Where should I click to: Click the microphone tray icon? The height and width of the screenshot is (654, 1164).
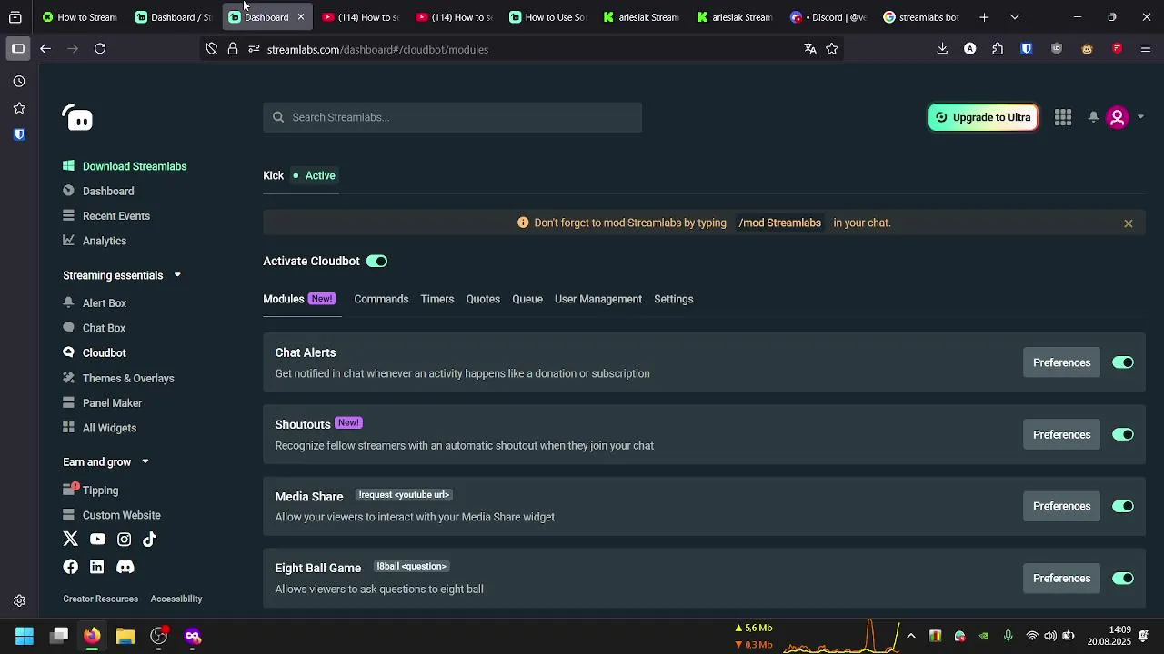1008,636
